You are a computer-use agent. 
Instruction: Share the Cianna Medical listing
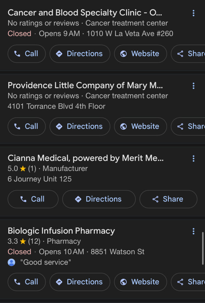(x=168, y=199)
